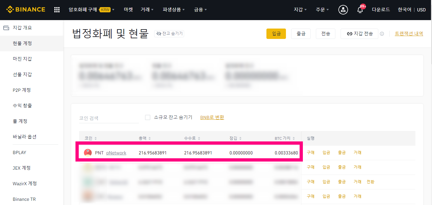
Task: Select WazirX 계정 in sidebar
Action: (32, 184)
